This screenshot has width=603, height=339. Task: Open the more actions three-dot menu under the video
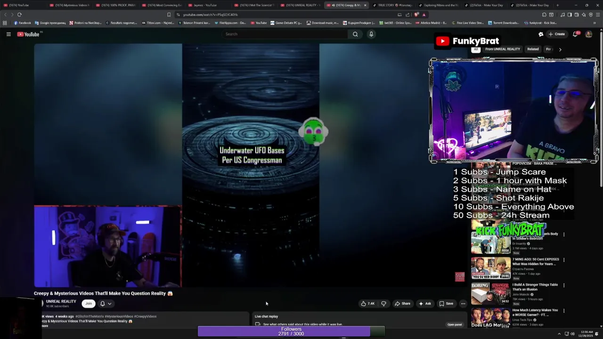tap(463, 304)
